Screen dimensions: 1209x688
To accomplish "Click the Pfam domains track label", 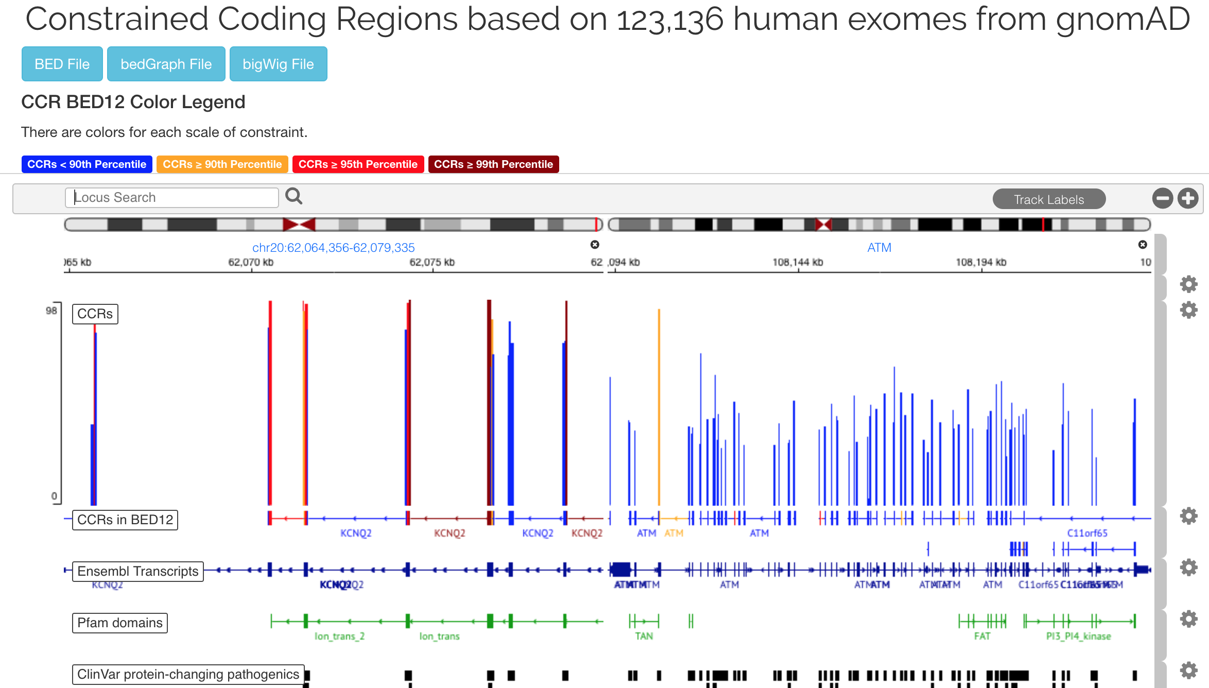I will click(120, 623).
